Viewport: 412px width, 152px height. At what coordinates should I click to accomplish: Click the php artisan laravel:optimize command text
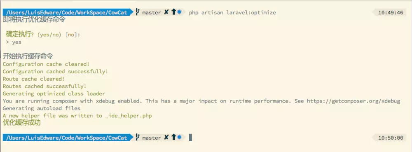click(x=232, y=12)
